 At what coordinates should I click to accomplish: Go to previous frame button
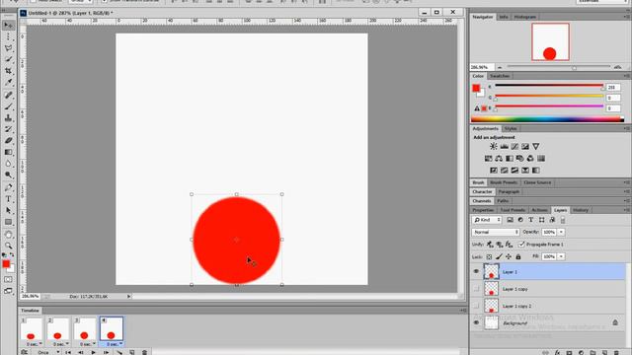tap(81, 352)
